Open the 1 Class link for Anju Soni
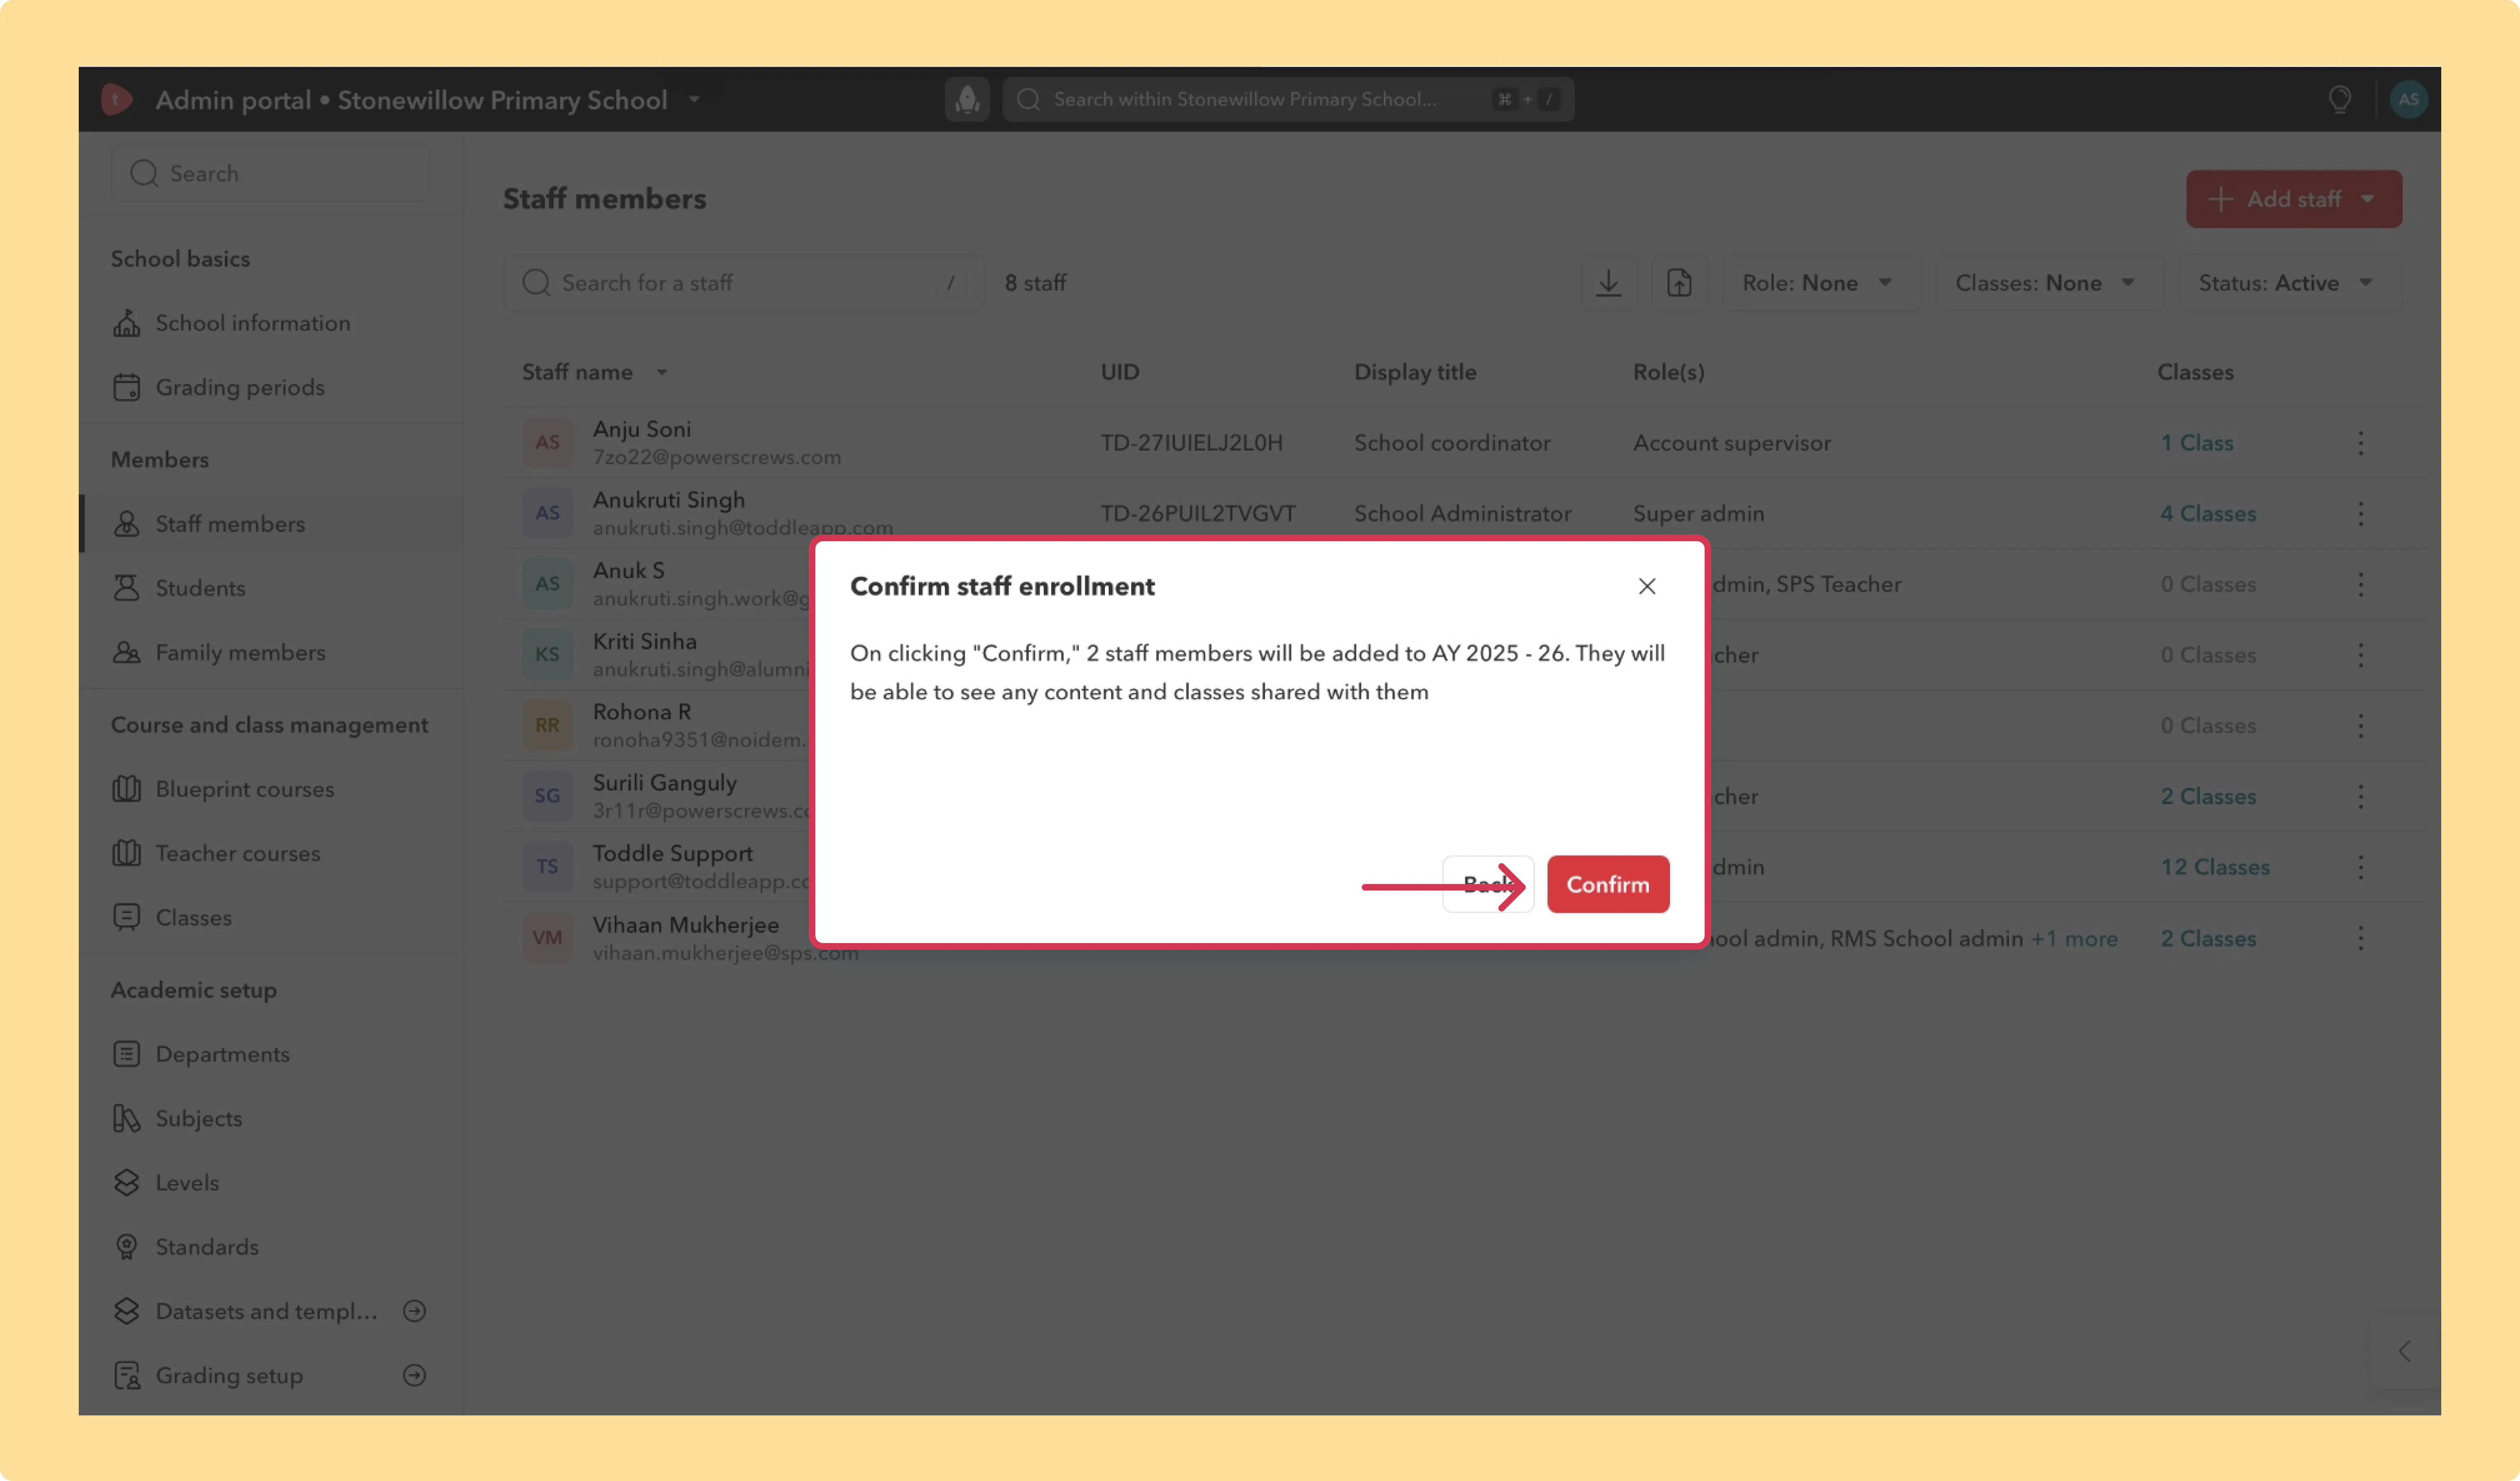 [x=2196, y=442]
